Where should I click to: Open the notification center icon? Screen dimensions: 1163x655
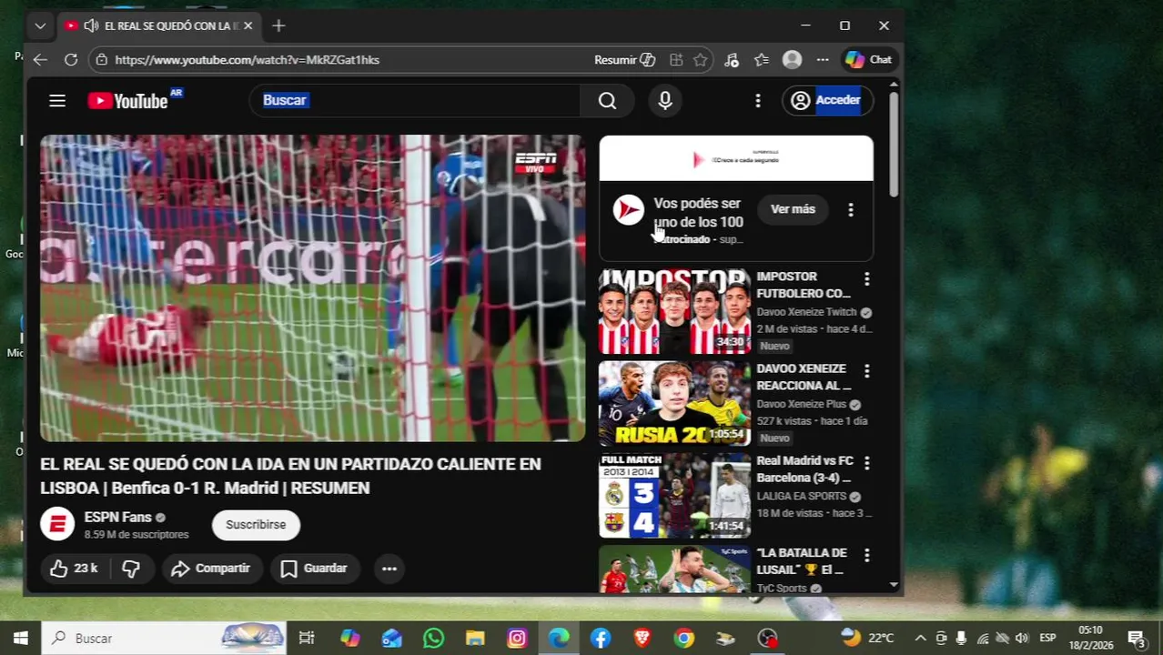(x=1136, y=639)
